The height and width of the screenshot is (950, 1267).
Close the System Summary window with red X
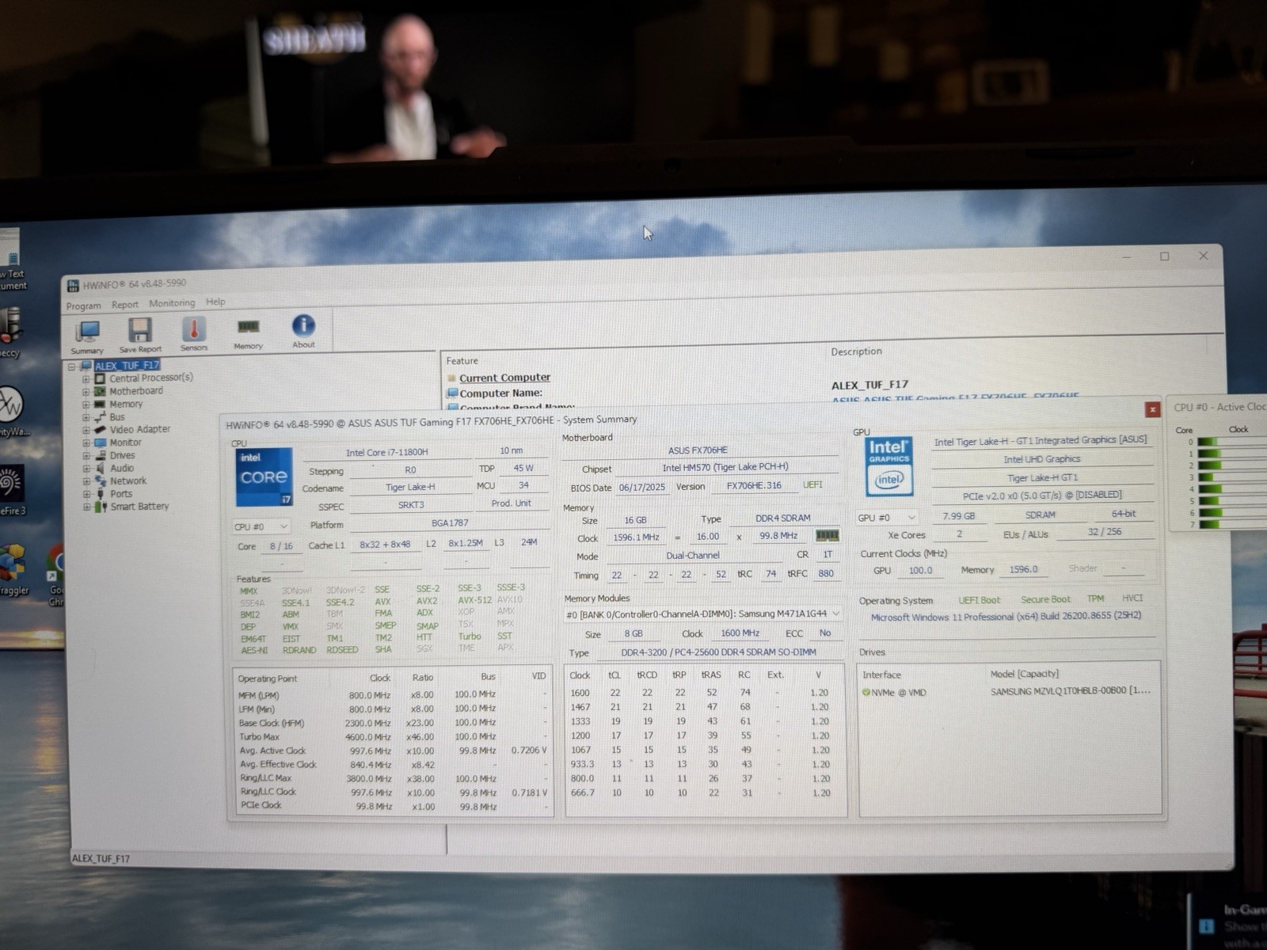1152,409
